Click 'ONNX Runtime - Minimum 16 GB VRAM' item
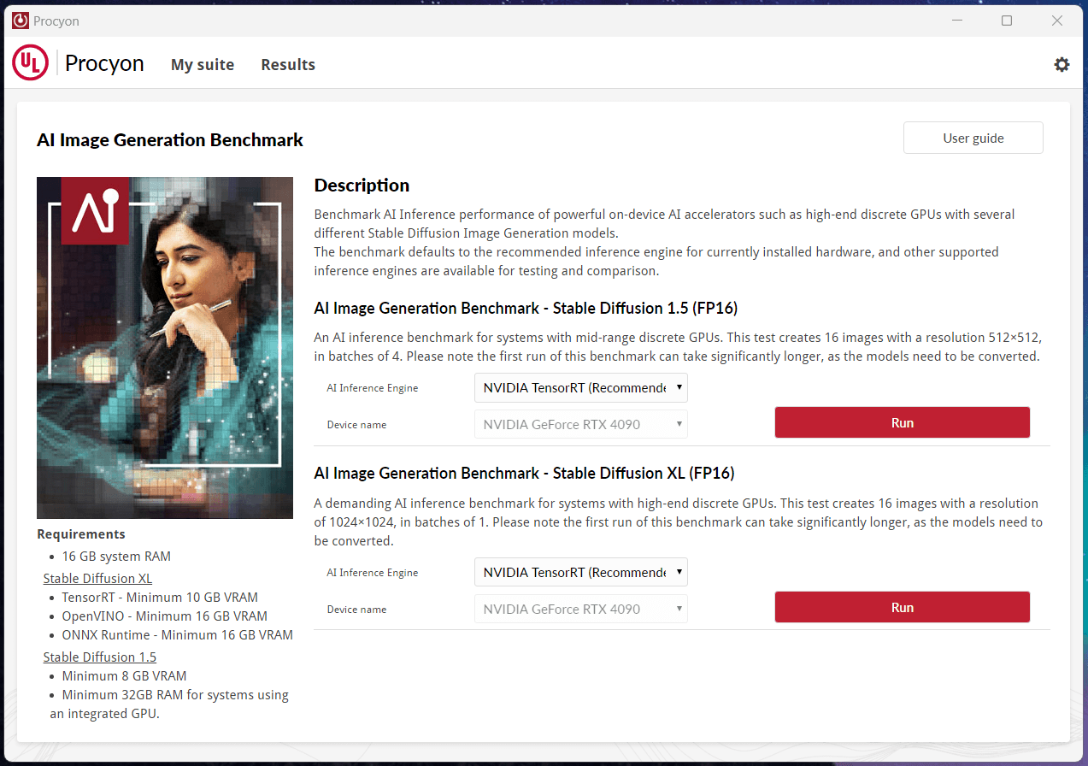 pyautogui.click(x=178, y=635)
